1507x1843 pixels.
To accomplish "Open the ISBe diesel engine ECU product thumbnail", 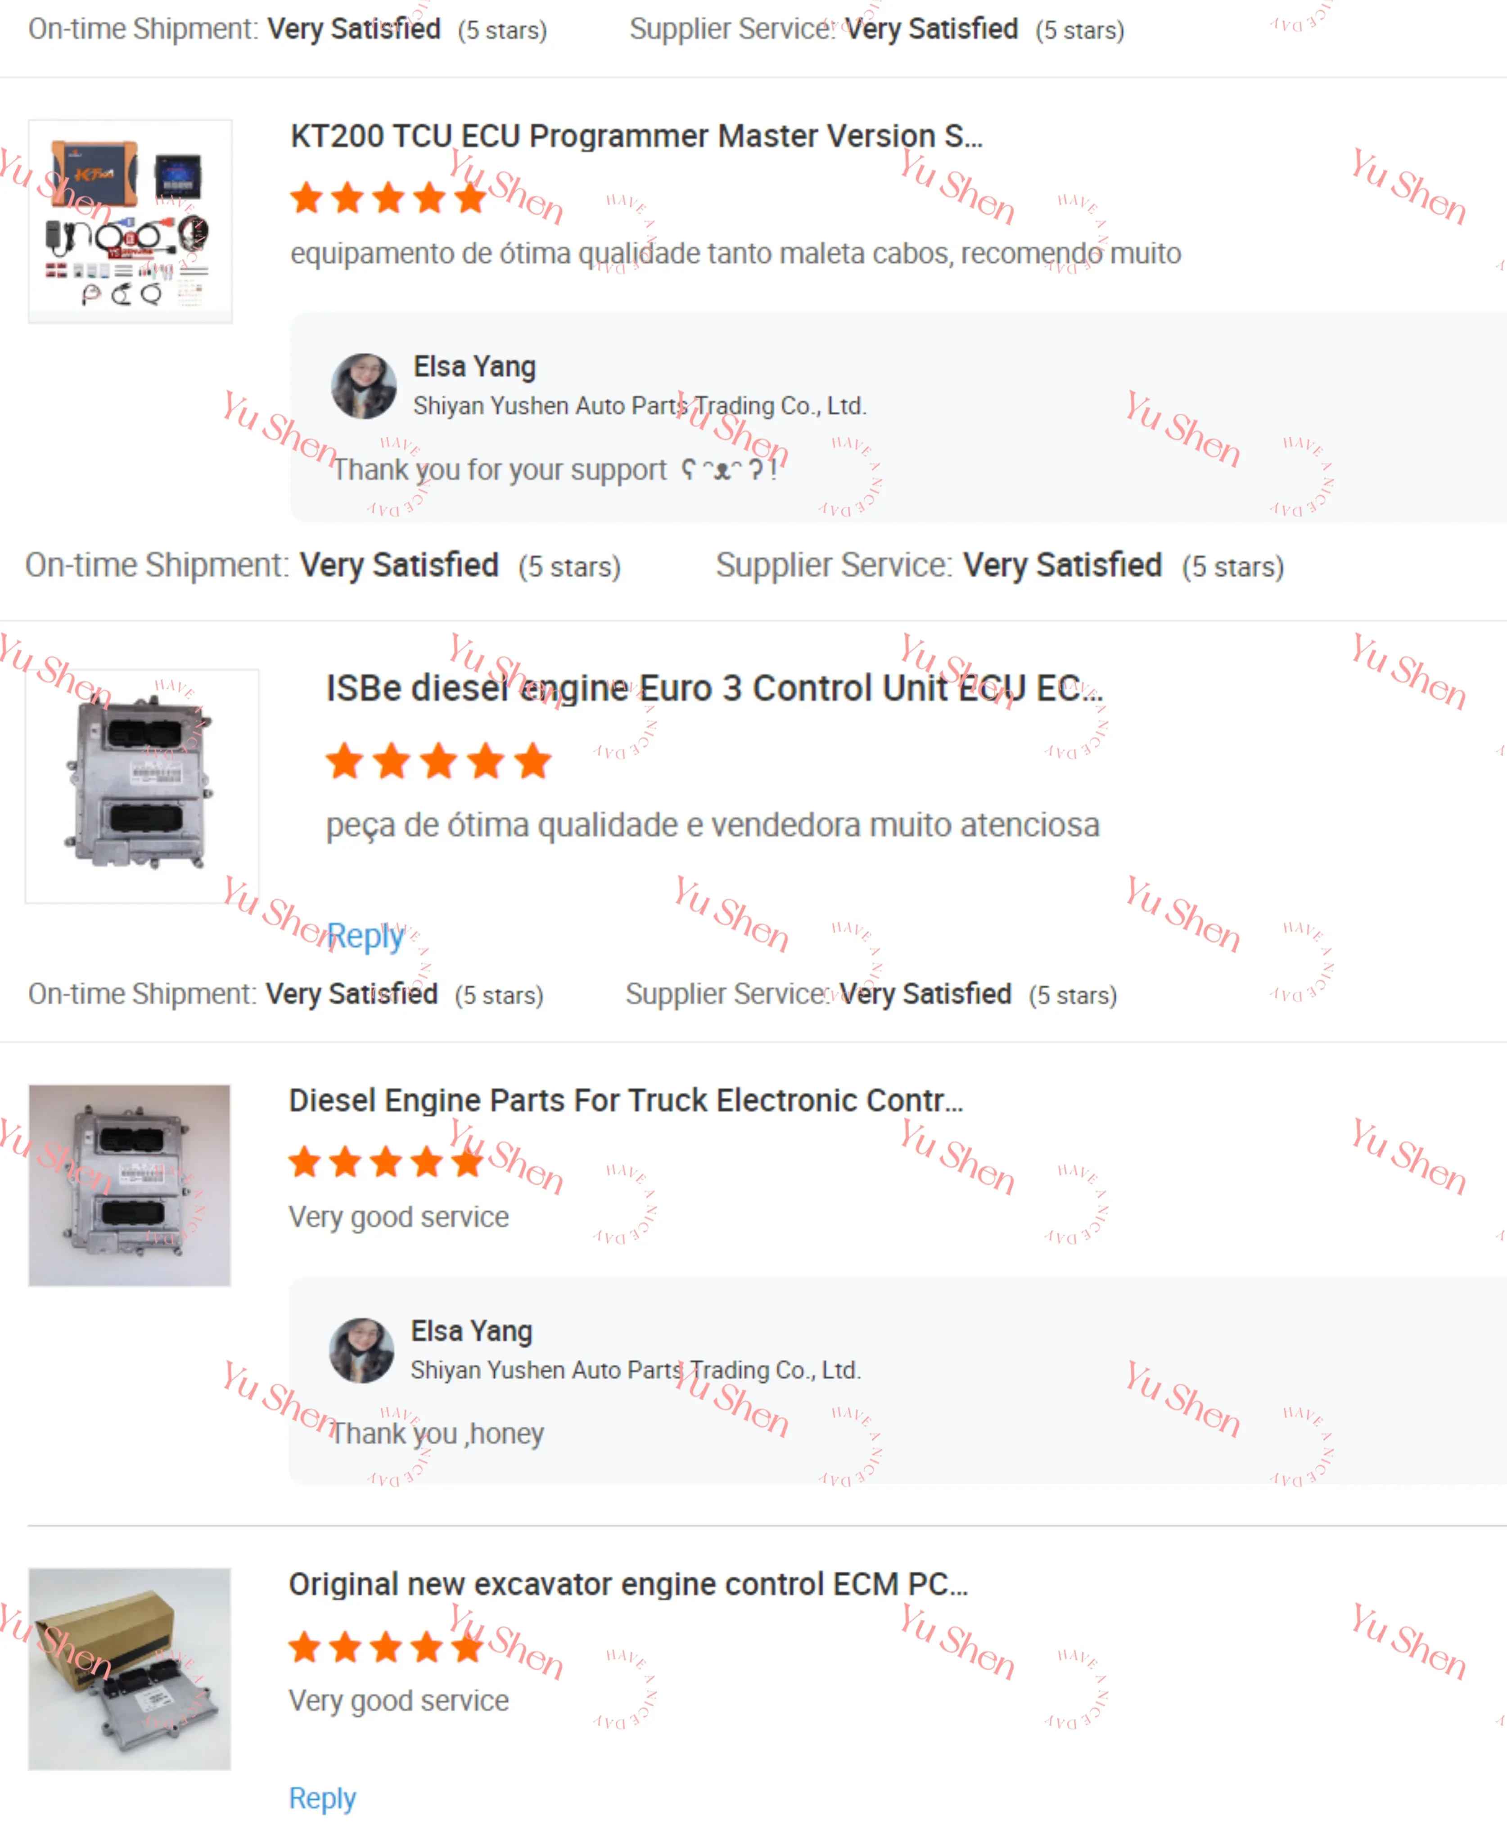I will (142, 786).
